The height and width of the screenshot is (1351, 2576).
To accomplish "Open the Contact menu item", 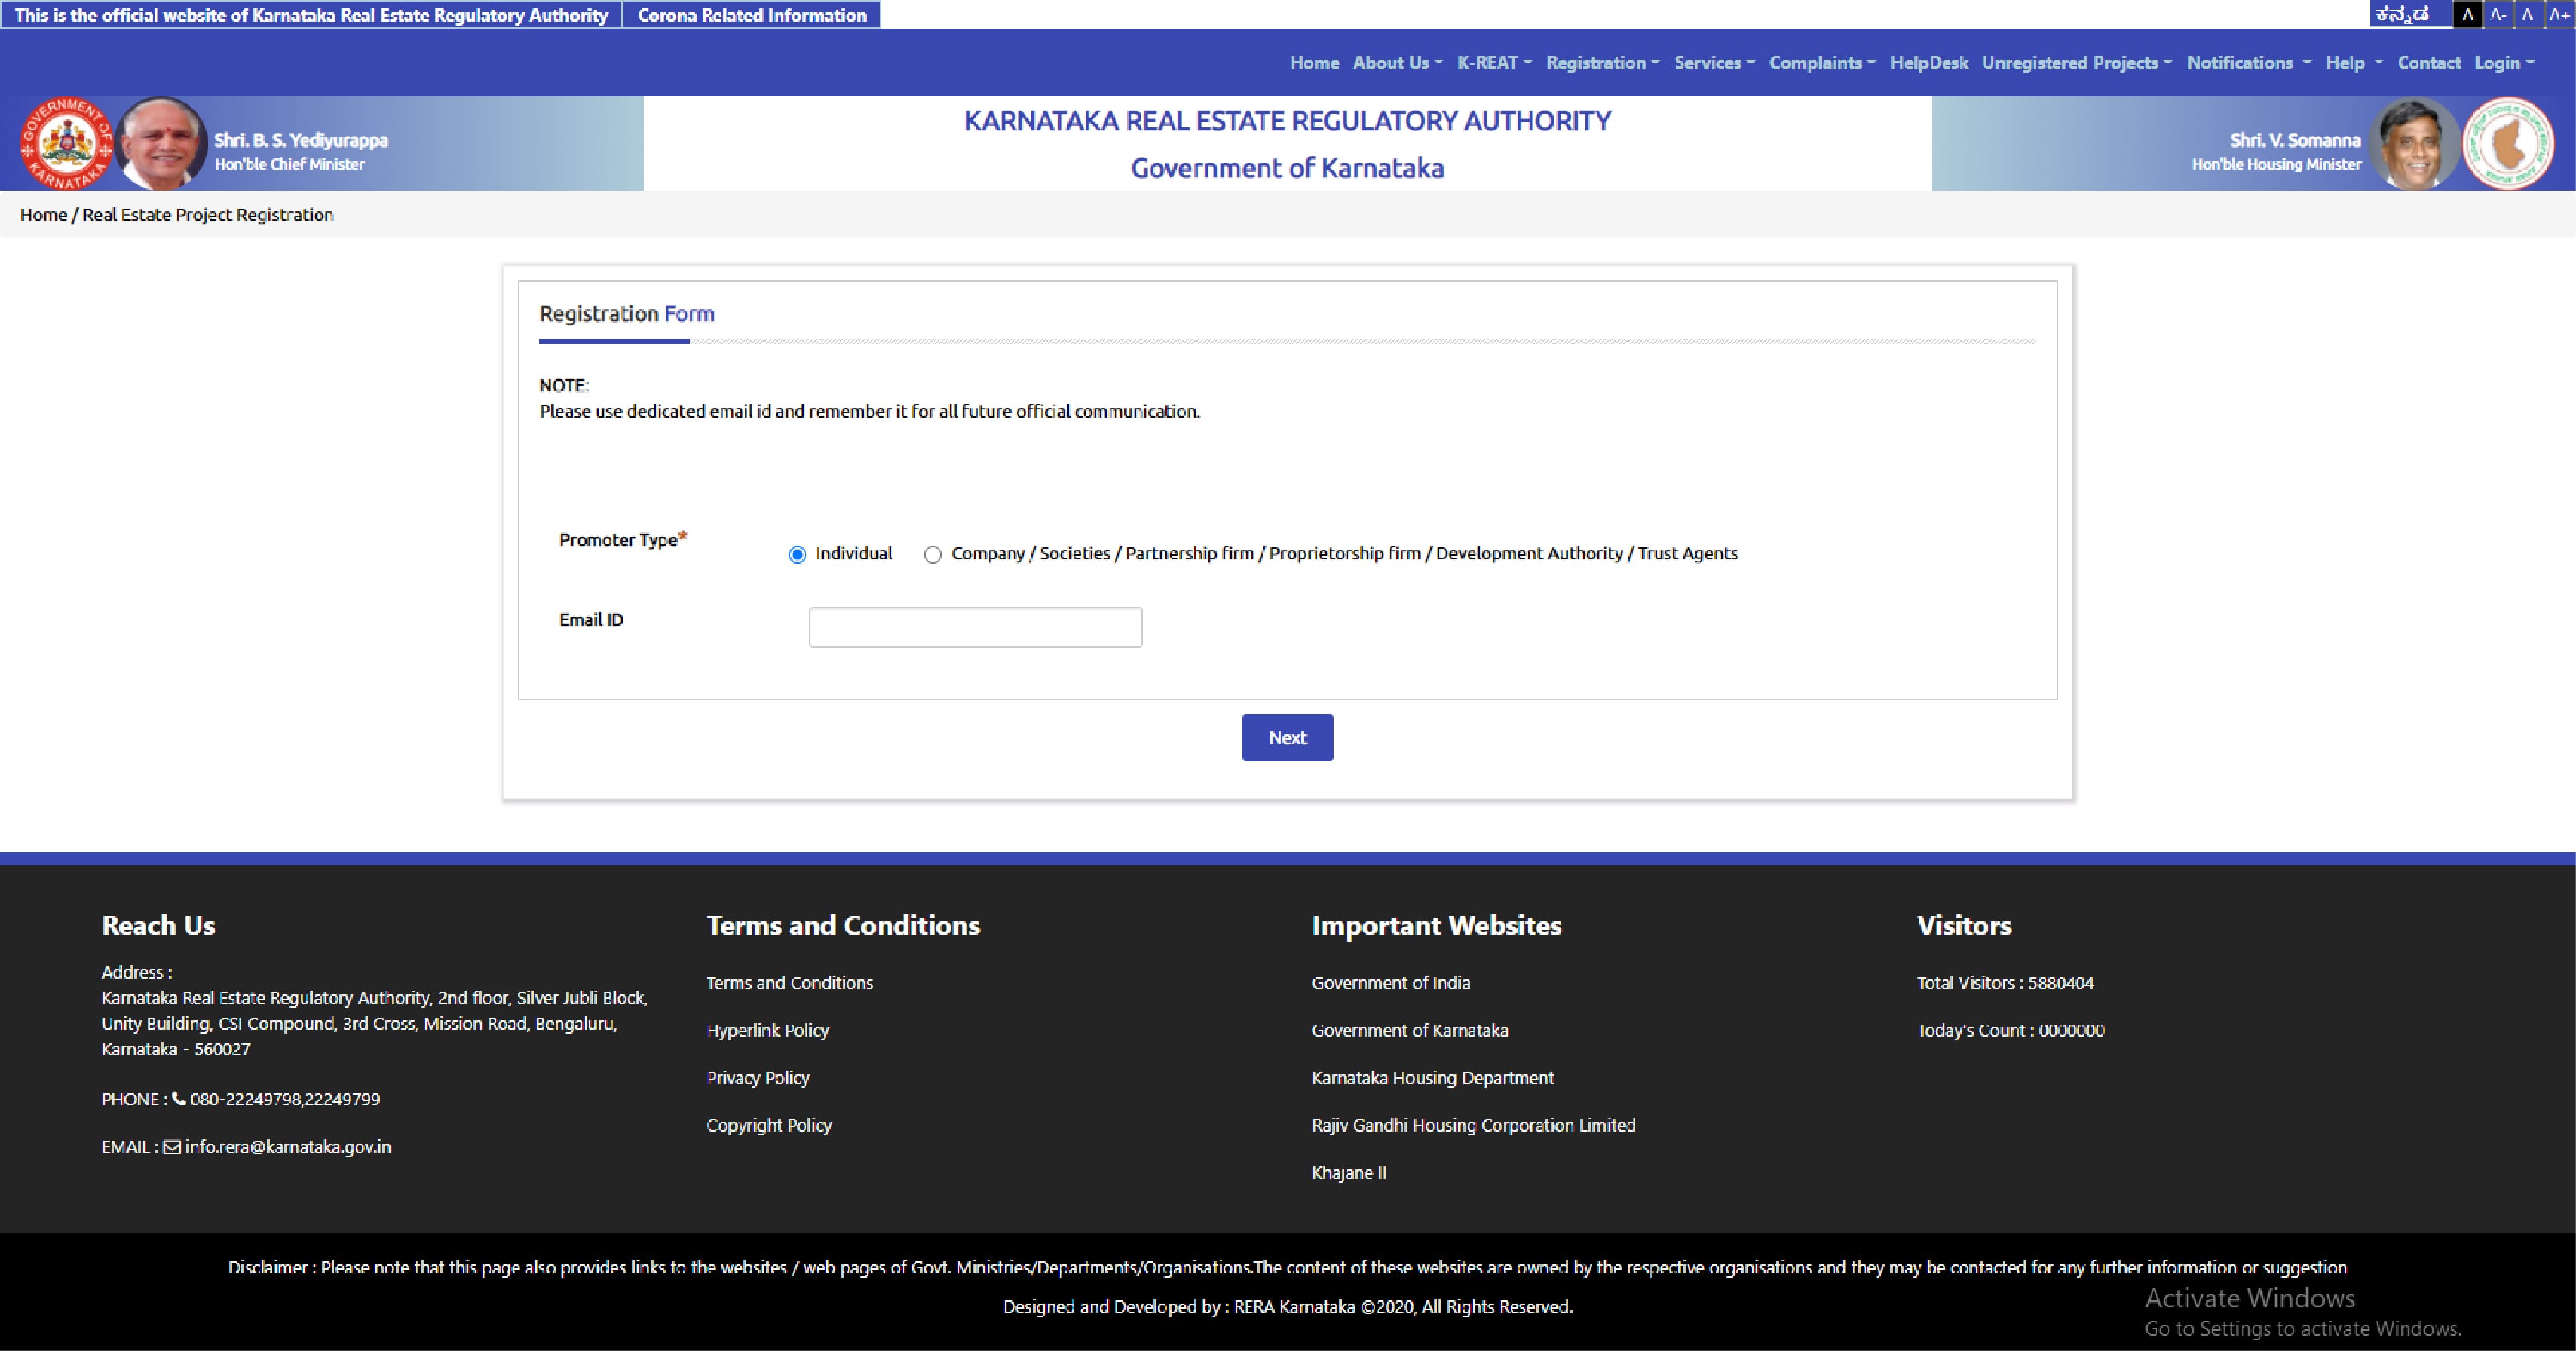I will pyautogui.click(x=2429, y=63).
